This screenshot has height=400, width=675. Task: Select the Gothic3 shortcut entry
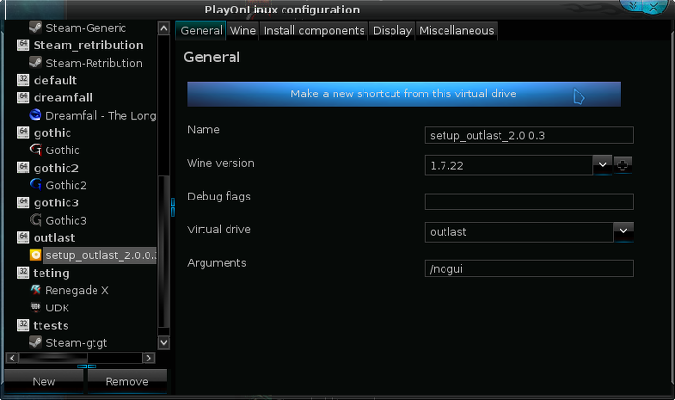point(66,220)
